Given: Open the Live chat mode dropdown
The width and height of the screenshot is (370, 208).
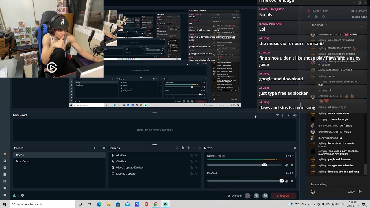Looking at the screenshot, I should coord(319,25).
